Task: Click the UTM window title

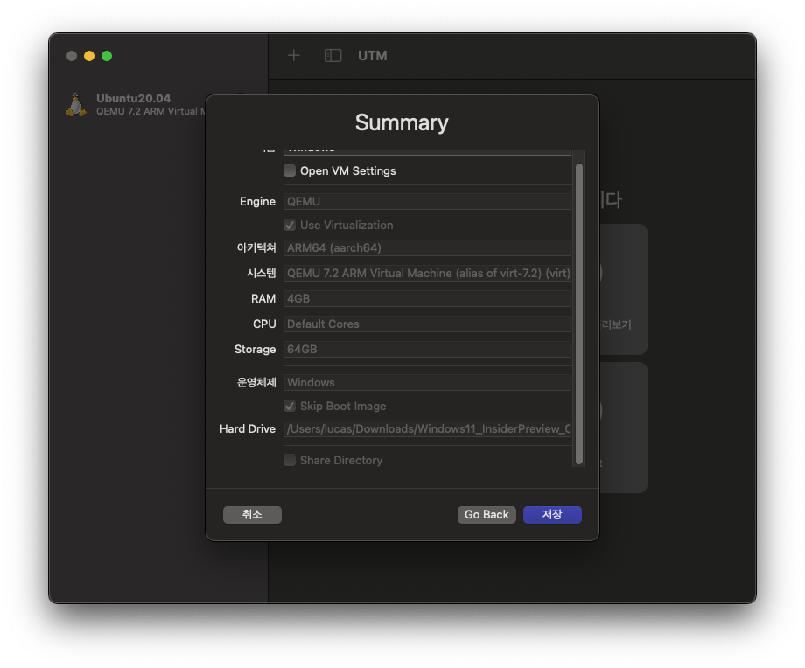Action: coord(372,55)
